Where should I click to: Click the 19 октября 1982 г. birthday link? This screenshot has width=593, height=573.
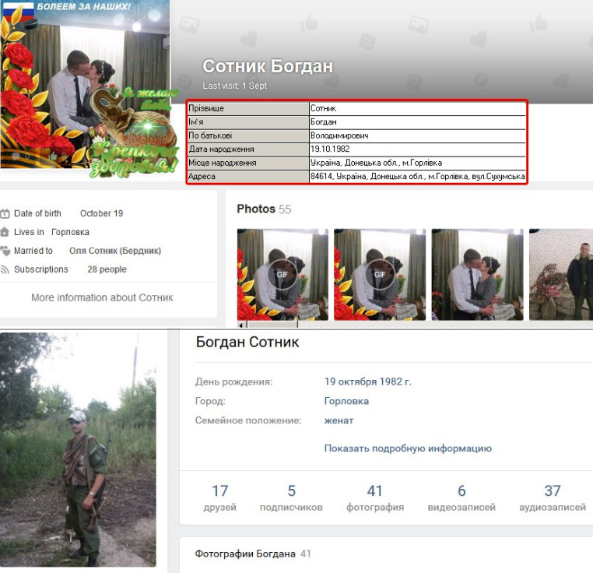click(367, 381)
